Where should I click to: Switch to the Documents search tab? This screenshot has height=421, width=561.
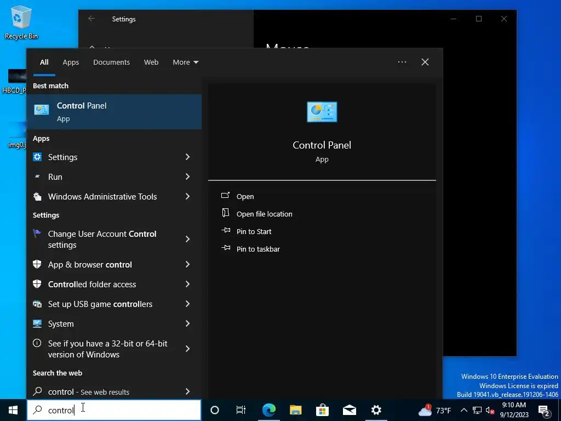111,62
